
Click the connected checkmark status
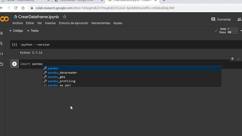click(216, 31)
